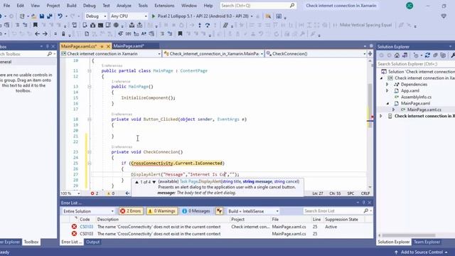Pin the Error List panel

coord(364,203)
